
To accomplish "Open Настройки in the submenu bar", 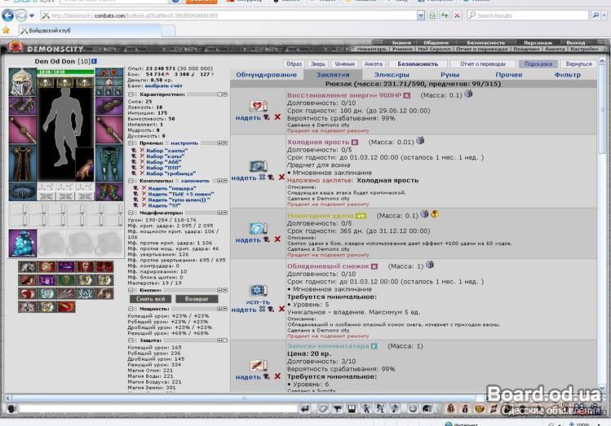I will [x=584, y=49].
